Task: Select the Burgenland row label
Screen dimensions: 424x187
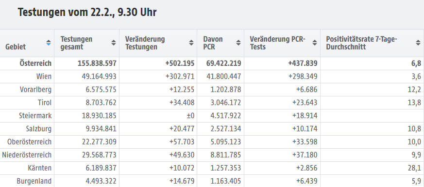Action: click(34, 181)
